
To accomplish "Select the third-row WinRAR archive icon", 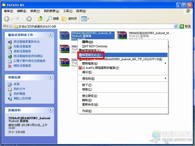I will pos(64,62).
